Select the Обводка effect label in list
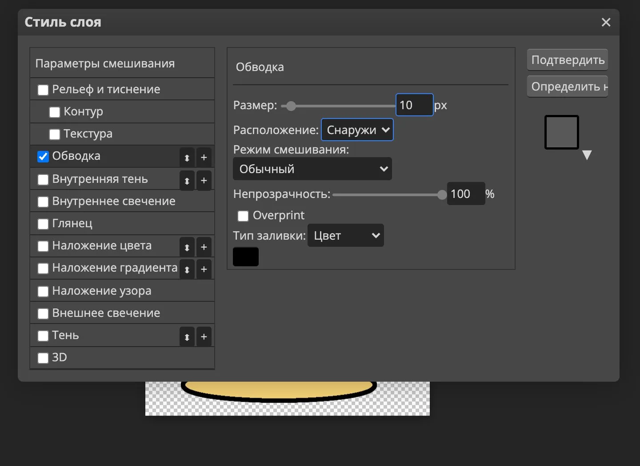Image resolution: width=640 pixels, height=466 pixels. click(x=76, y=156)
